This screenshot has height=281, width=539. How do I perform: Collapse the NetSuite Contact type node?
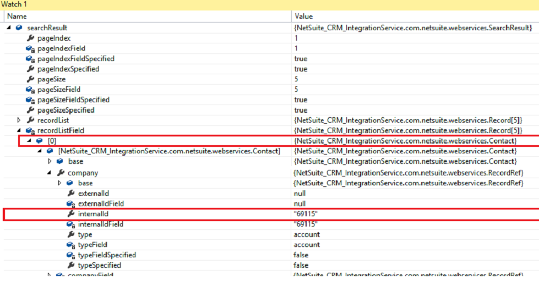pos(40,151)
